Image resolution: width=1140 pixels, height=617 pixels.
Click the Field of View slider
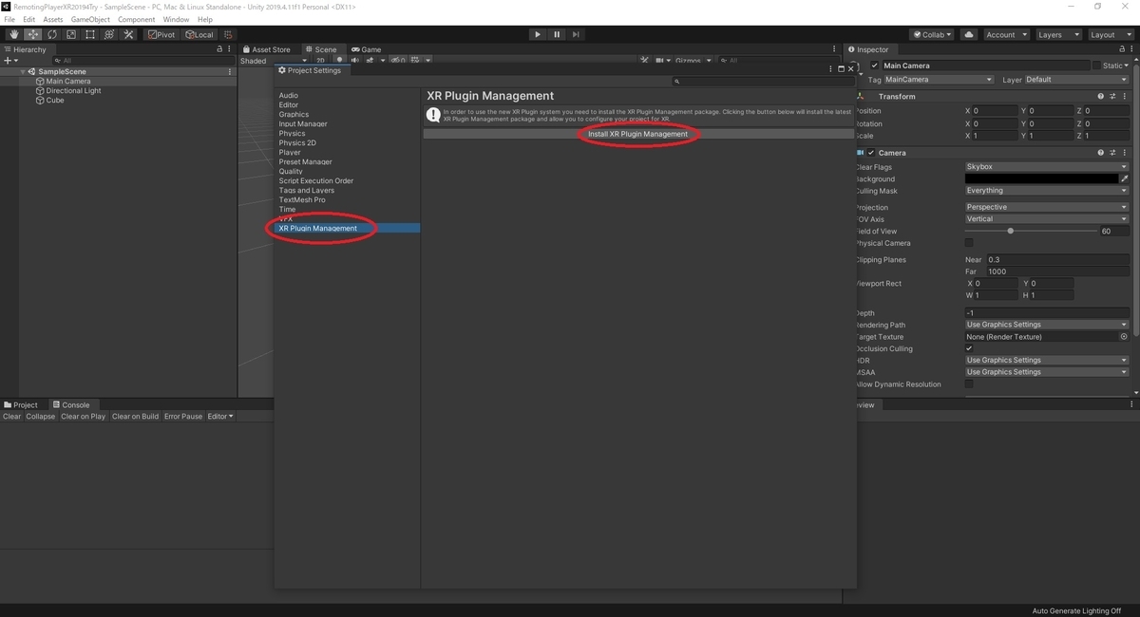[x=1031, y=231]
